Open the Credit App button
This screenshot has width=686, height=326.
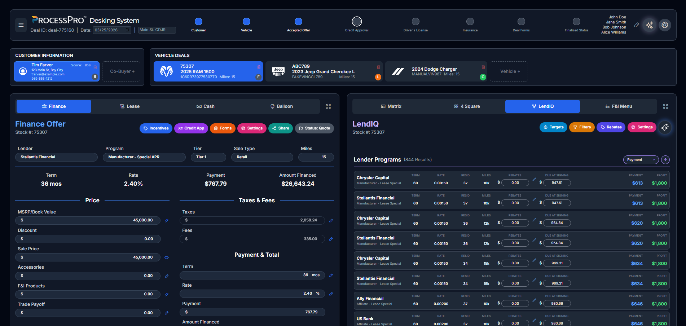click(x=191, y=128)
